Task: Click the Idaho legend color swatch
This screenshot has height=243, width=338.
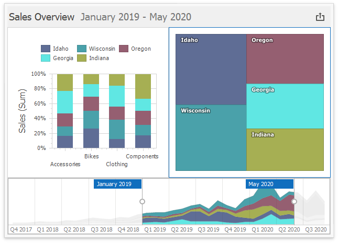Action: [46, 49]
